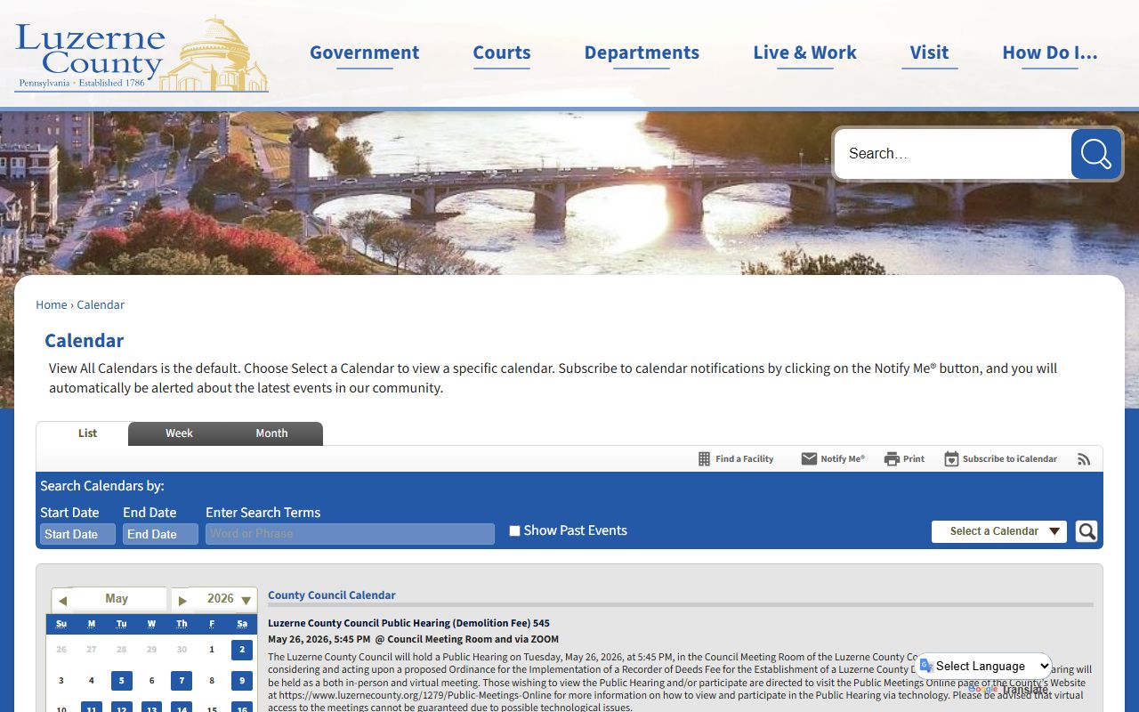Switch to the Month view tab
Screen dimensions: 1139x712
[271, 433]
